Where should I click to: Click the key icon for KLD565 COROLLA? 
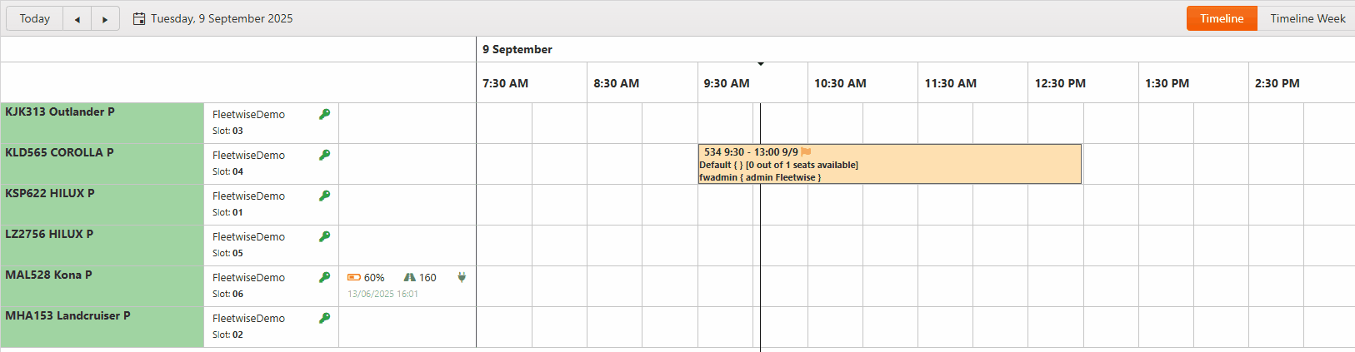[x=324, y=155]
